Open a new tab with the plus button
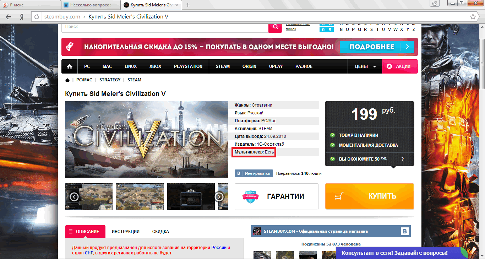This screenshot has width=485, height=259. (x=188, y=5)
